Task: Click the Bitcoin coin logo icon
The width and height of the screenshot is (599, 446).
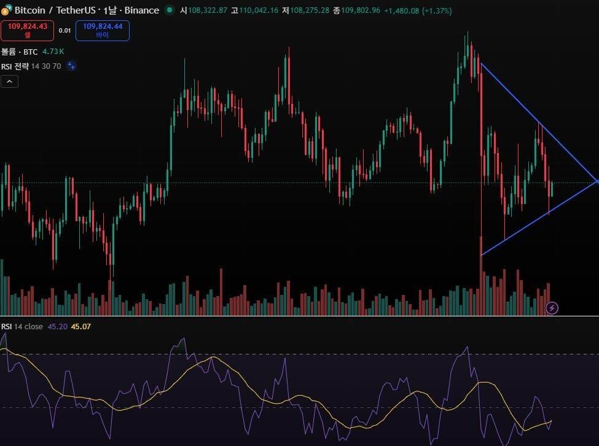Action: 6,10
